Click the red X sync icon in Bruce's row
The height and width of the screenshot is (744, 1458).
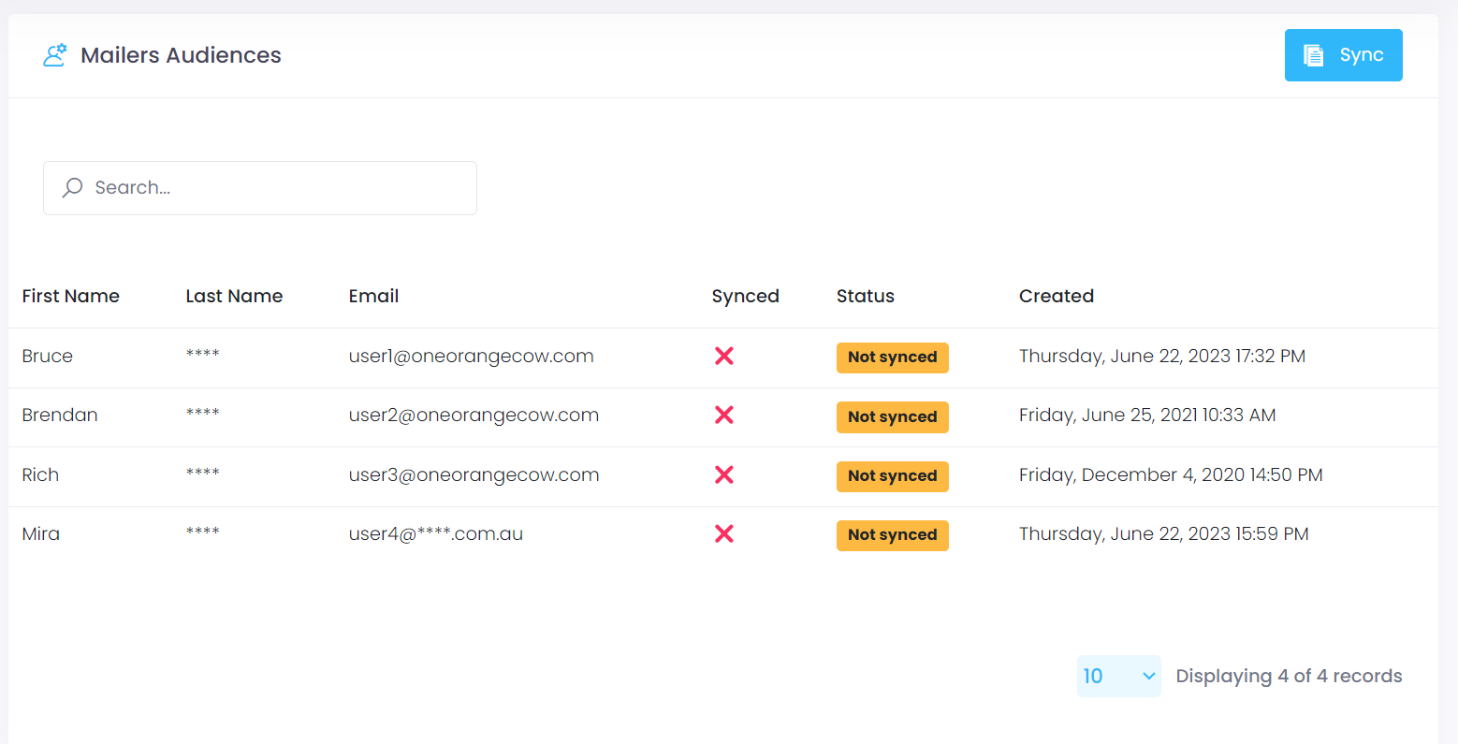click(723, 357)
